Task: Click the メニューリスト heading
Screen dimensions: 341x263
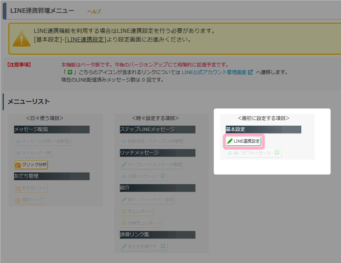Action: click(x=29, y=102)
